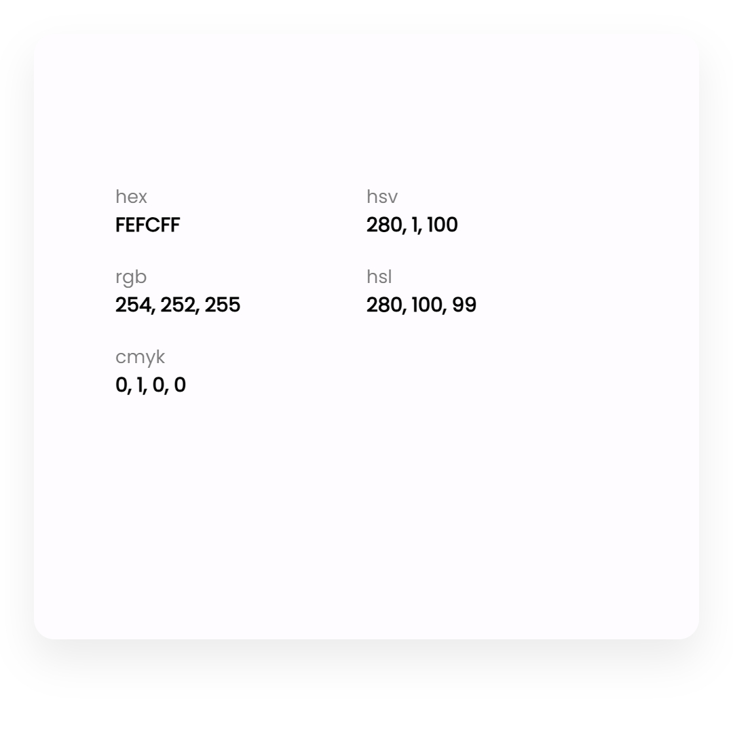Select the first cyan 0 in cmyk
The image size is (733, 733).
tap(121, 386)
